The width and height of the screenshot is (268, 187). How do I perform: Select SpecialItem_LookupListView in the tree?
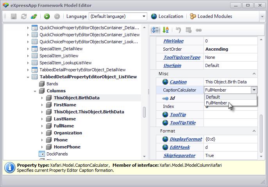[66, 63]
